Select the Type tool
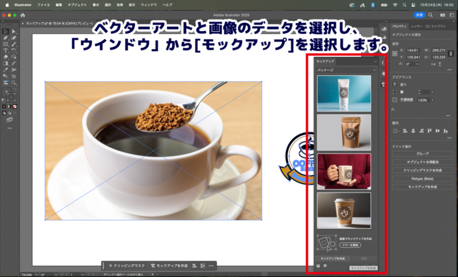 (5, 50)
